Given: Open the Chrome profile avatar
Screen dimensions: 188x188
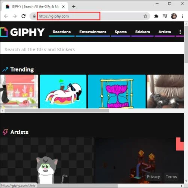Looking at the screenshot, I should click(x=174, y=16).
